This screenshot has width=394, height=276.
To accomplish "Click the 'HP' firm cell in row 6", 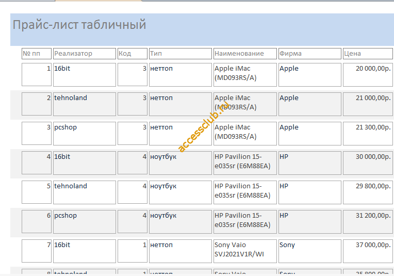I will tap(310, 222).
